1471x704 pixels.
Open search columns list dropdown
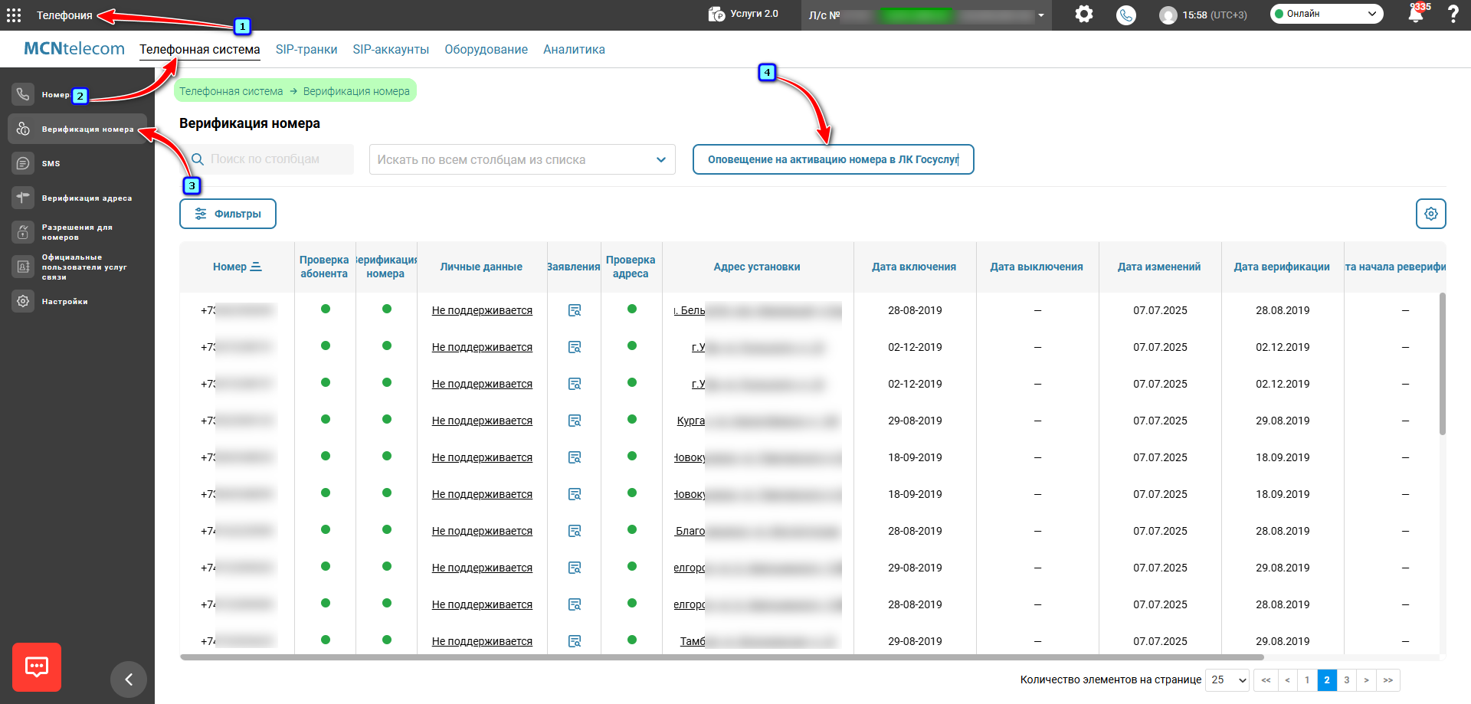[523, 159]
